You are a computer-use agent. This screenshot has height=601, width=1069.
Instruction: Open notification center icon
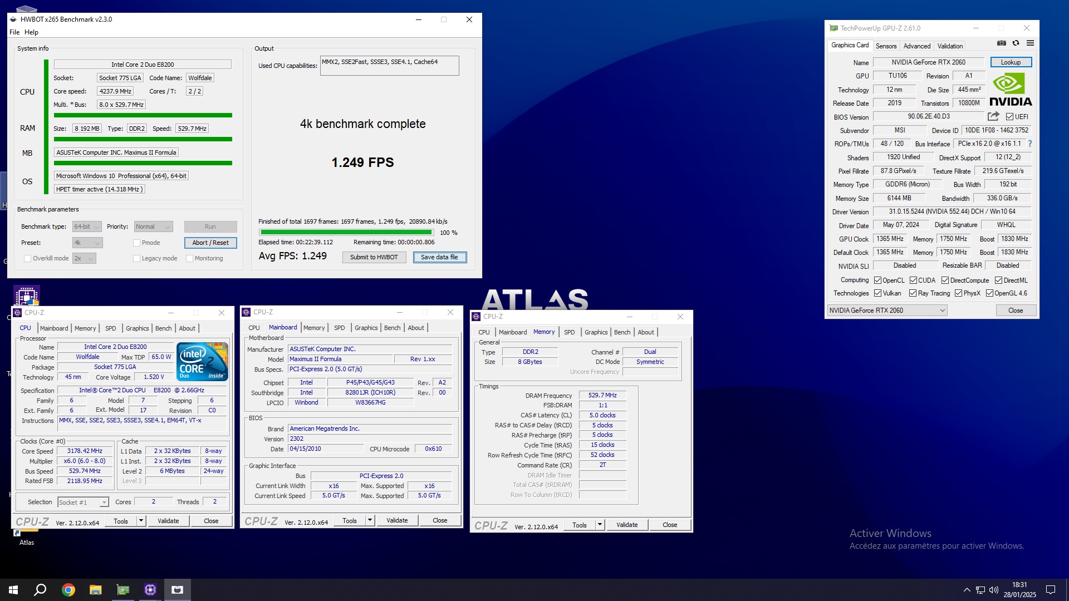(x=1051, y=590)
